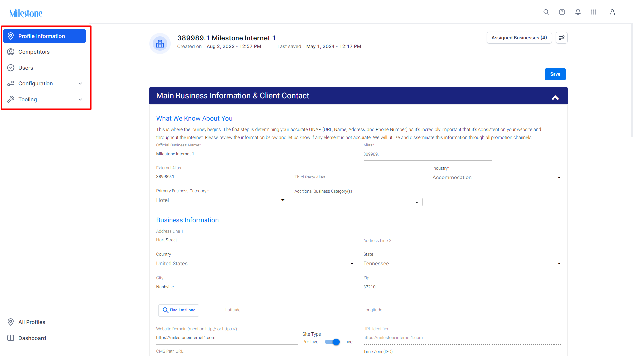The width and height of the screenshot is (633, 356).
Task: Click the Third Party Alias field
Action: pos(358,178)
